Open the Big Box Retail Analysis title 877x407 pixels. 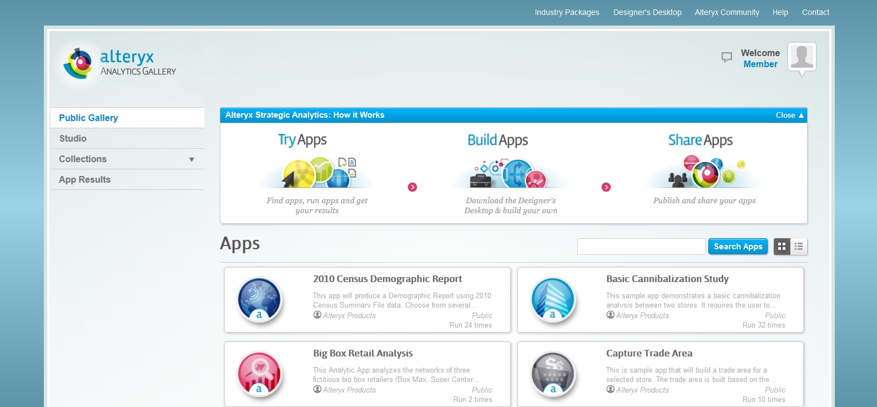pyautogui.click(x=363, y=353)
